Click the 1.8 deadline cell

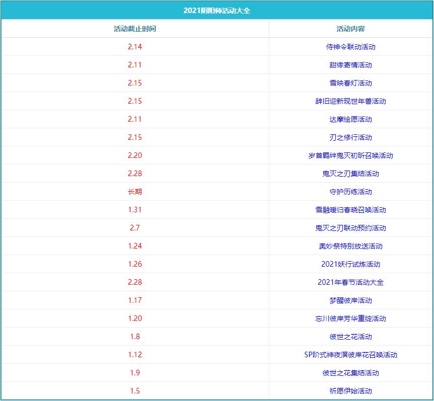pos(135,337)
